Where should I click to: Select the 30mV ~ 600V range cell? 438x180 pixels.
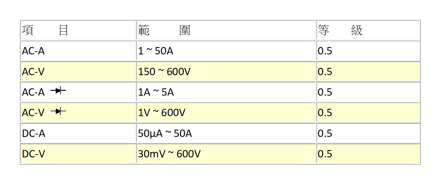[x=226, y=154]
